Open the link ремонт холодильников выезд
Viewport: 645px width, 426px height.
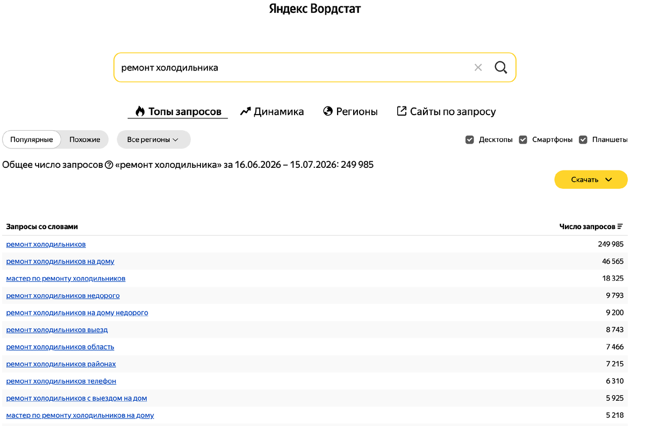[57, 330]
